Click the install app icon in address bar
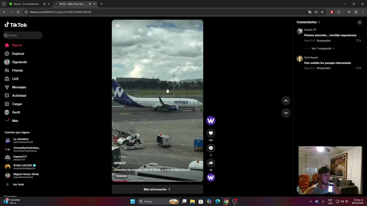The image size is (367, 206). pos(316,12)
